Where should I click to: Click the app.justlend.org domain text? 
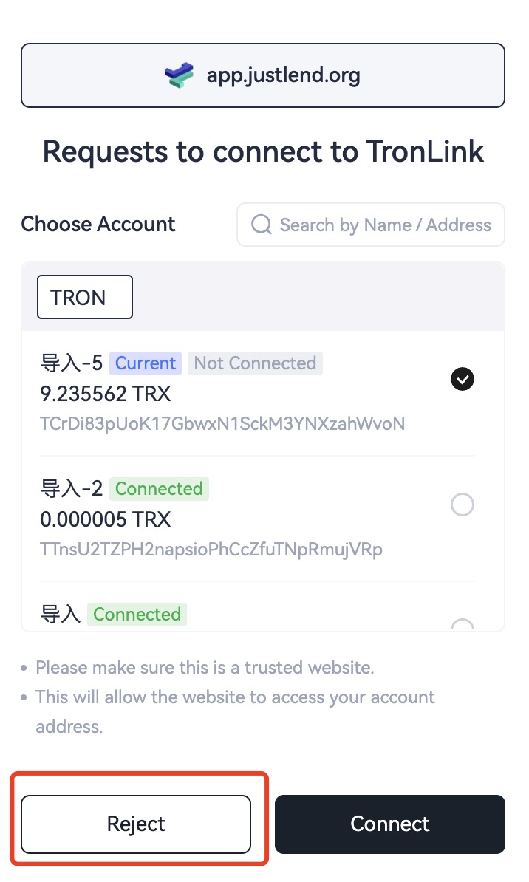click(x=283, y=75)
